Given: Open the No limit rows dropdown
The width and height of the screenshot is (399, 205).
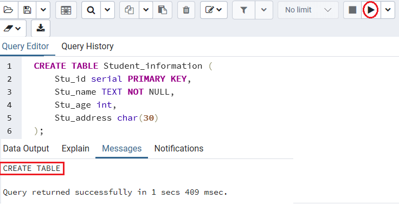Looking at the screenshot, I should [x=308, y=10].
